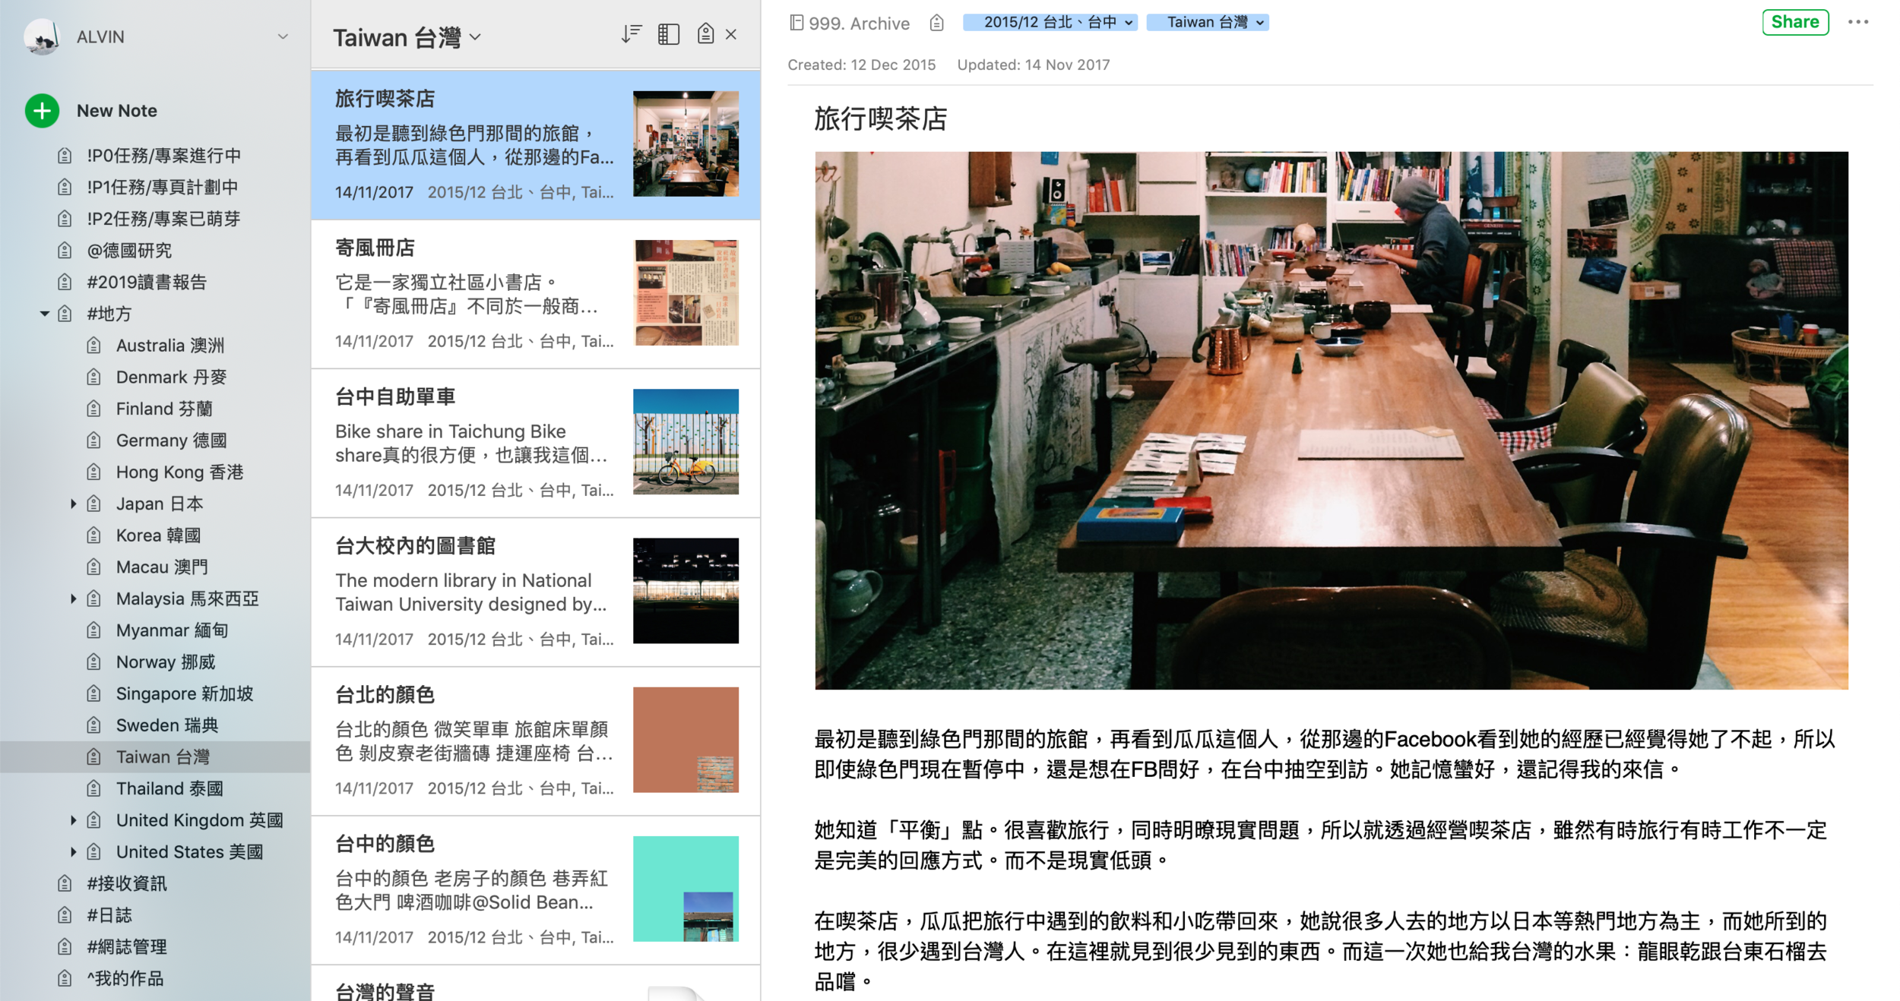Open the sort options icon in note list
The height and width of the screenshot is (1001, 1900).
pyautogui.click(x=631, y=34)
